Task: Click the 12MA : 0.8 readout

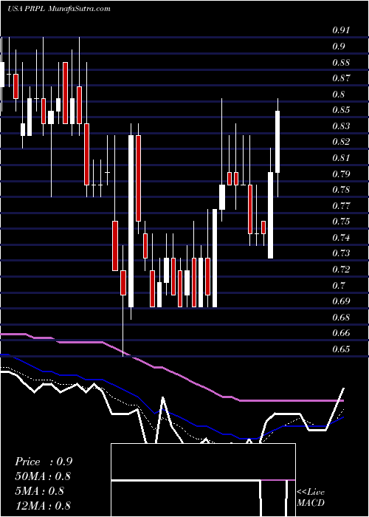Action: pyautogui.click(x=43, y=506)
